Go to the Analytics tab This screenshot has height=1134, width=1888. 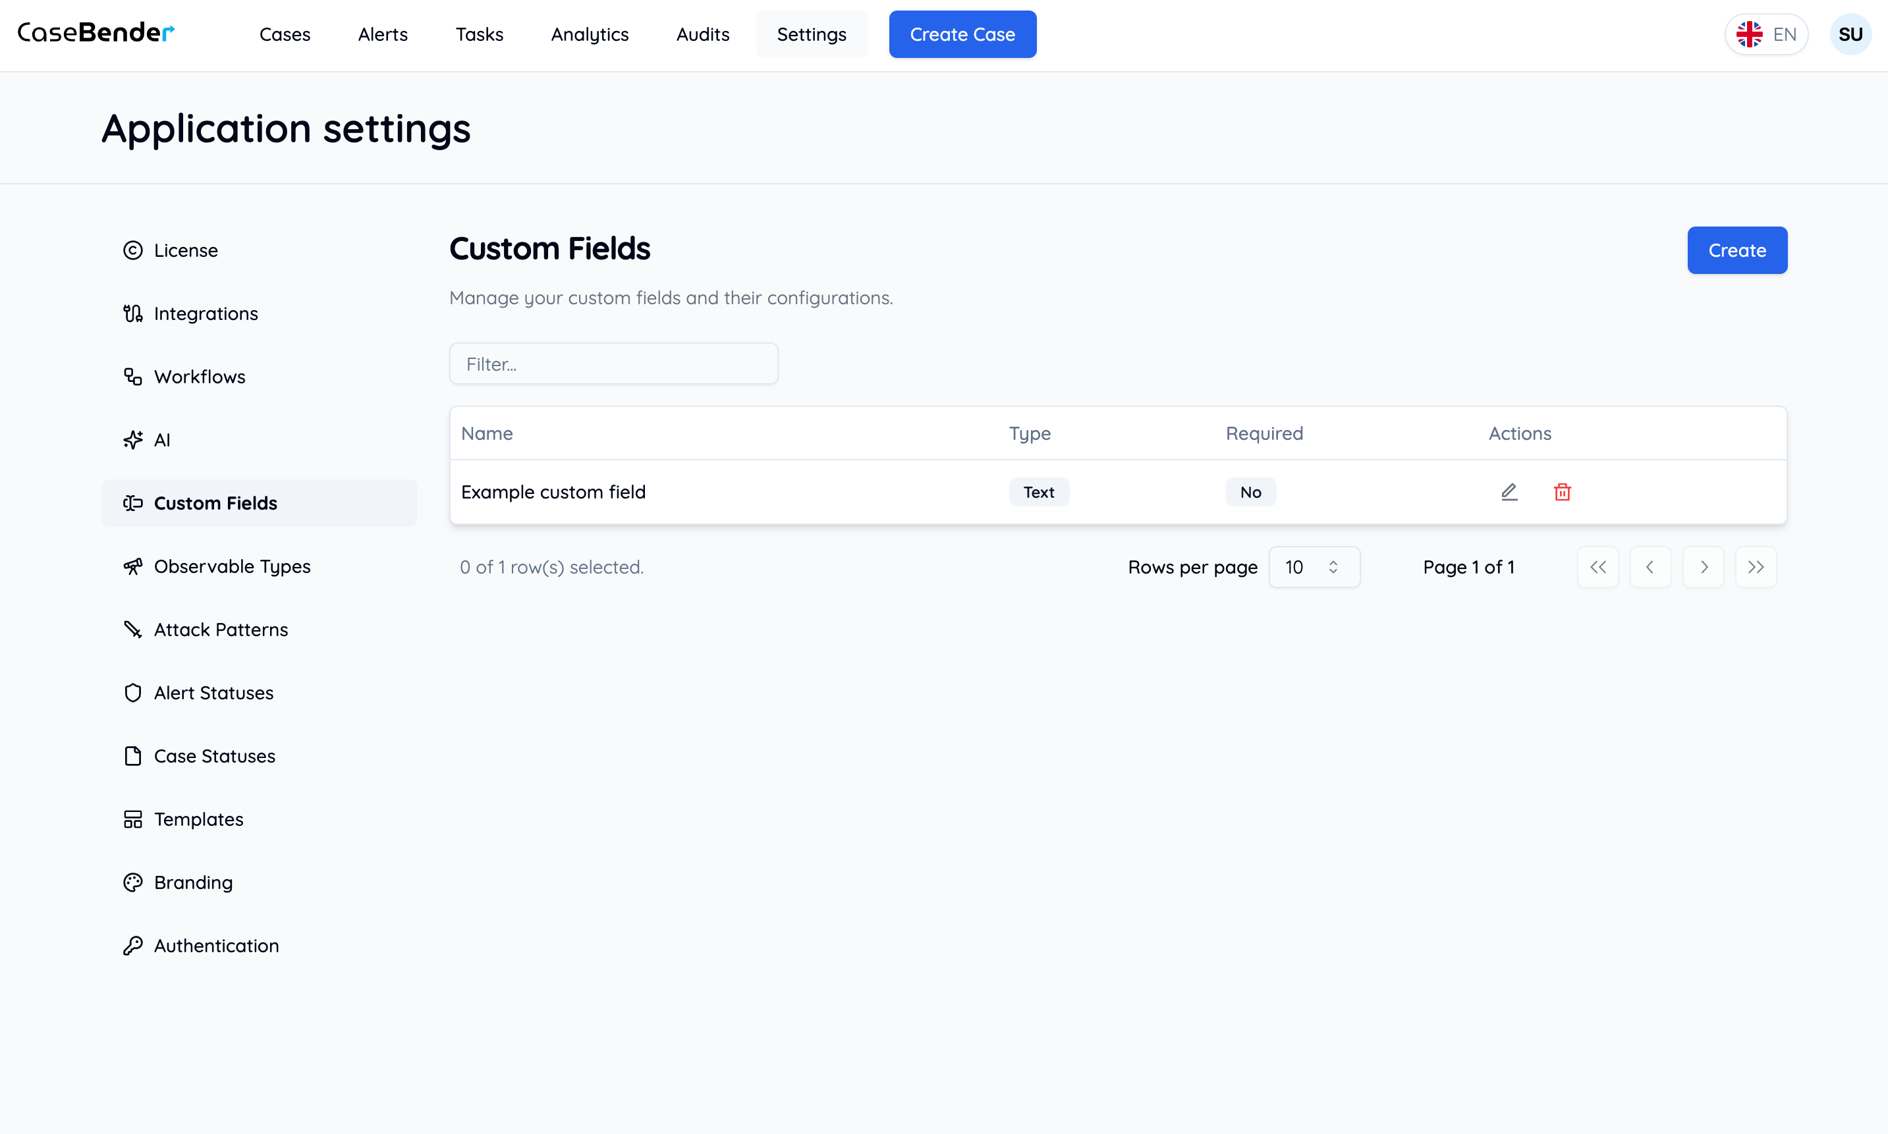pos(590,34)
